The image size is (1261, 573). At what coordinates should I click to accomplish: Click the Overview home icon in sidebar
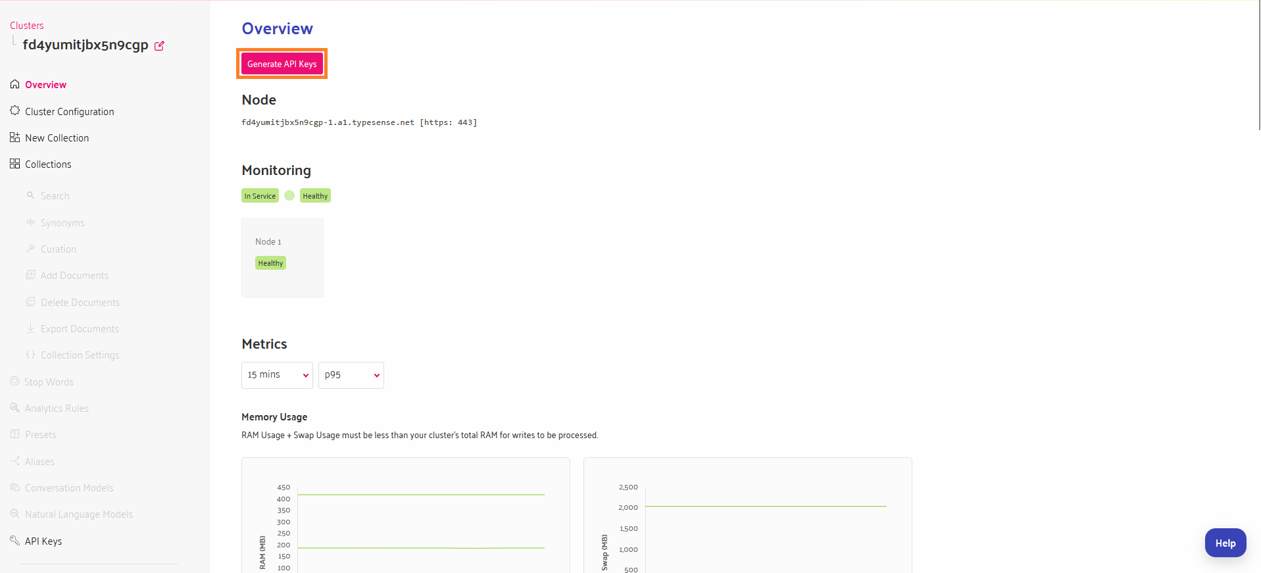pyautogui.click(x=14, y=84)
